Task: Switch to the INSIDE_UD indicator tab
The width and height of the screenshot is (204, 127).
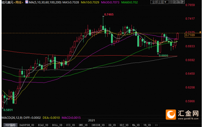Action: (x=98, y=125)
